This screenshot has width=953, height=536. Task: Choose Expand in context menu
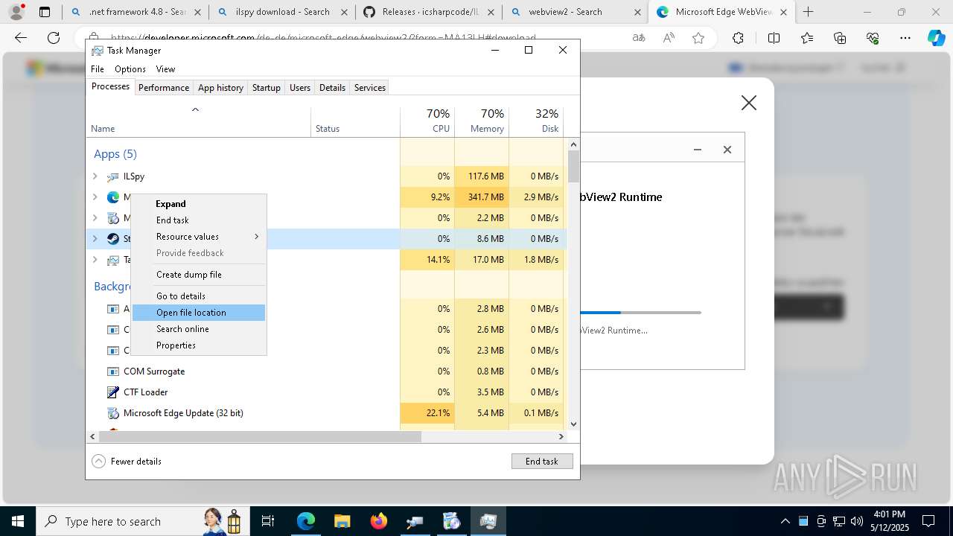[x=199, y=204]
